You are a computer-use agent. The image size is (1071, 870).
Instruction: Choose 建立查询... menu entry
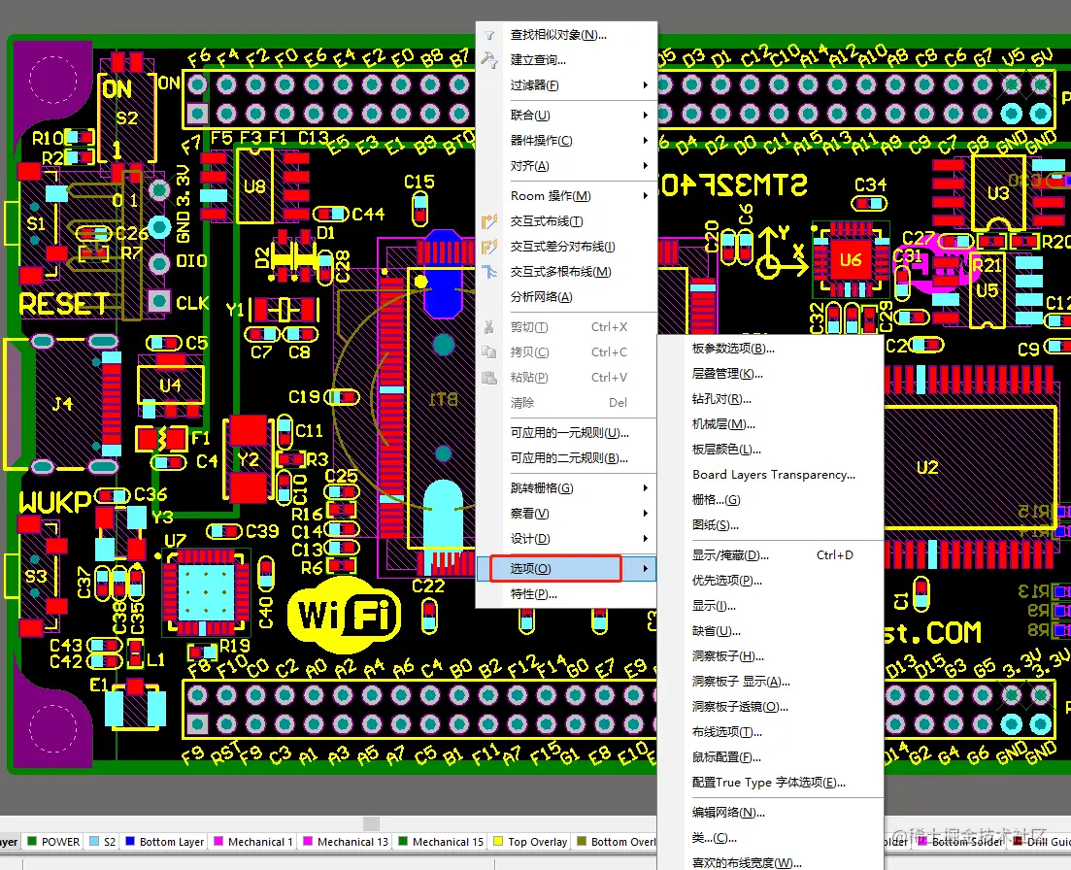(x=566, y=60)
